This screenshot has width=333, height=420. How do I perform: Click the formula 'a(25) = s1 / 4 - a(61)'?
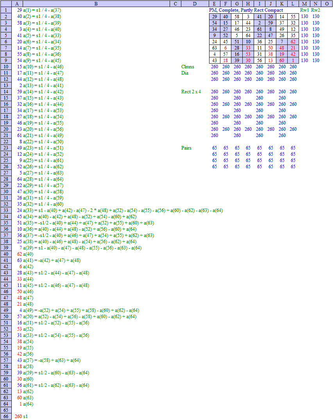tap(43, 160)
